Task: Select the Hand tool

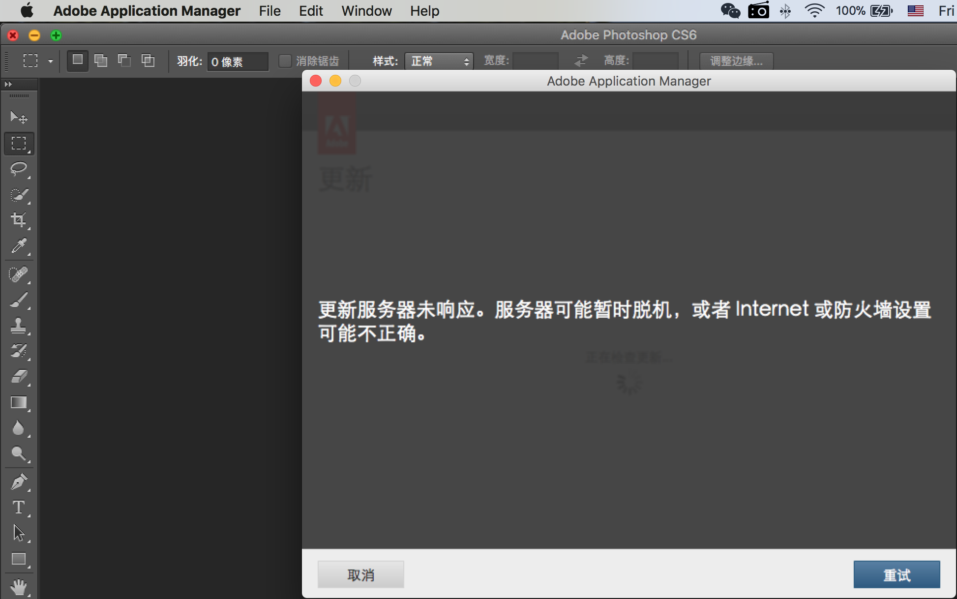Action: [x=19, y=586]
